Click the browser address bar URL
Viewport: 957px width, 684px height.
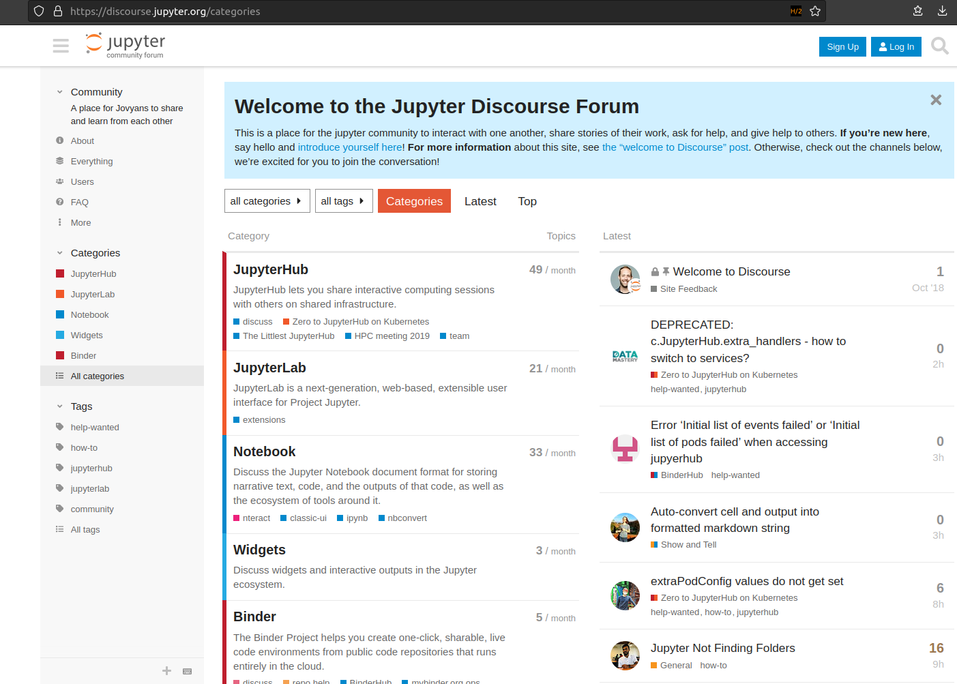point(165,11)
